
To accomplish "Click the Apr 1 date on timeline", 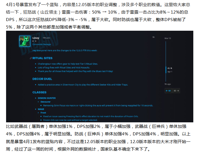I will point(170,72).
